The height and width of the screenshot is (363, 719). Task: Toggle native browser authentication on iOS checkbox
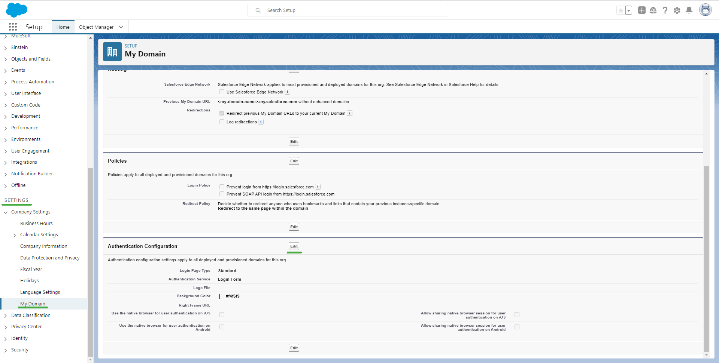(222, 315)
